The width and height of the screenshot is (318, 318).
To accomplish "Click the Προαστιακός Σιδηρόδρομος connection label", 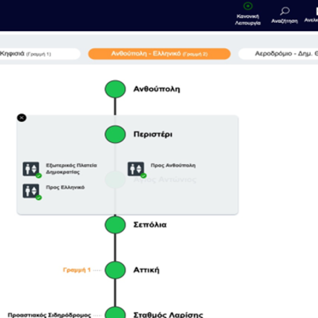I will click(49, 315).
